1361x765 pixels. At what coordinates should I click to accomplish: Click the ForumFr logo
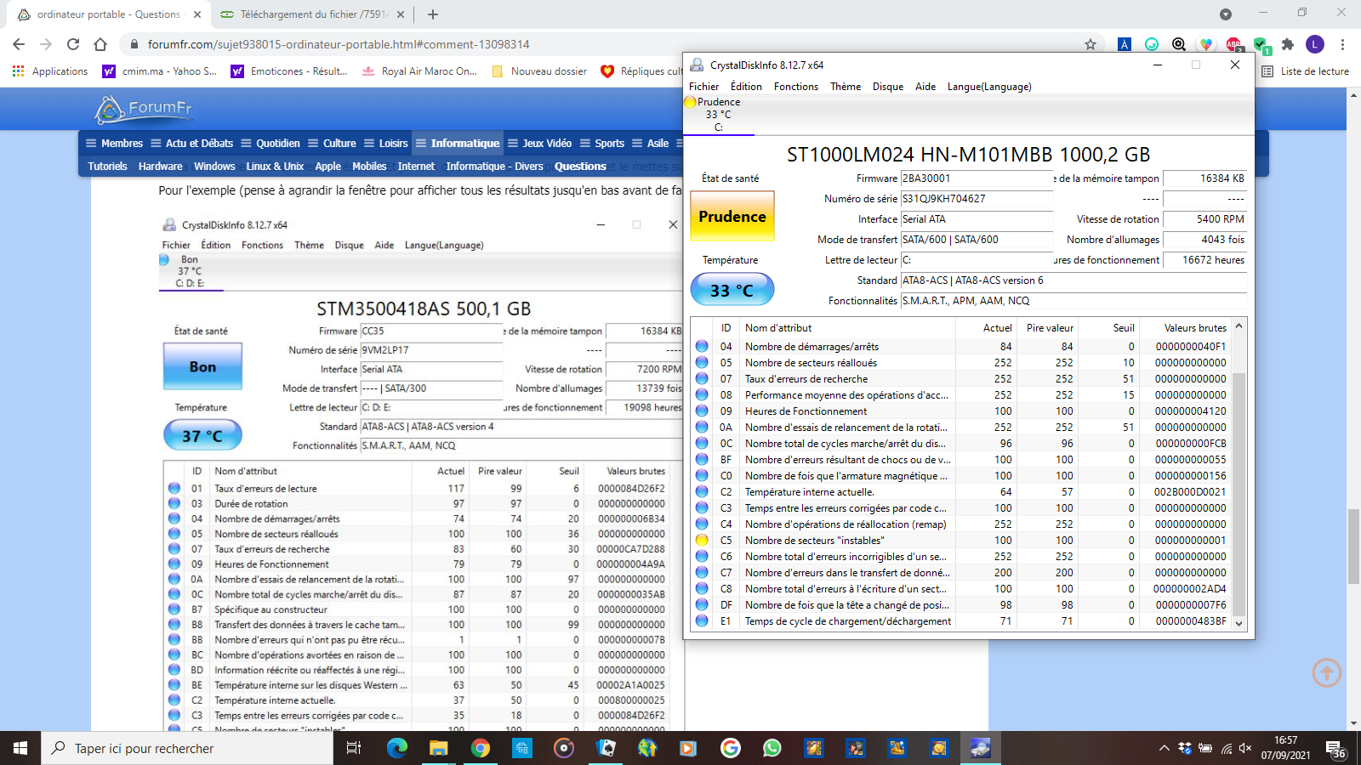pos(144,109)
